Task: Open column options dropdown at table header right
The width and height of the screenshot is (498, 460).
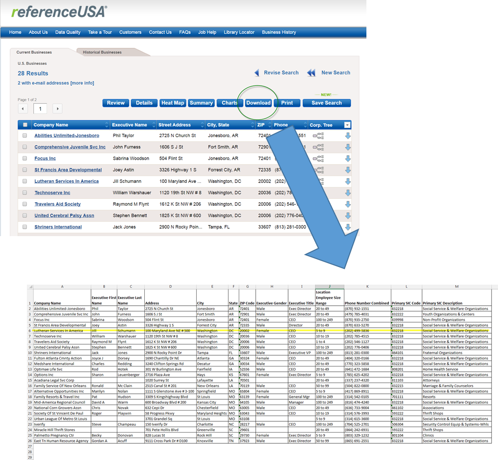Action: [x=347, y=125]
